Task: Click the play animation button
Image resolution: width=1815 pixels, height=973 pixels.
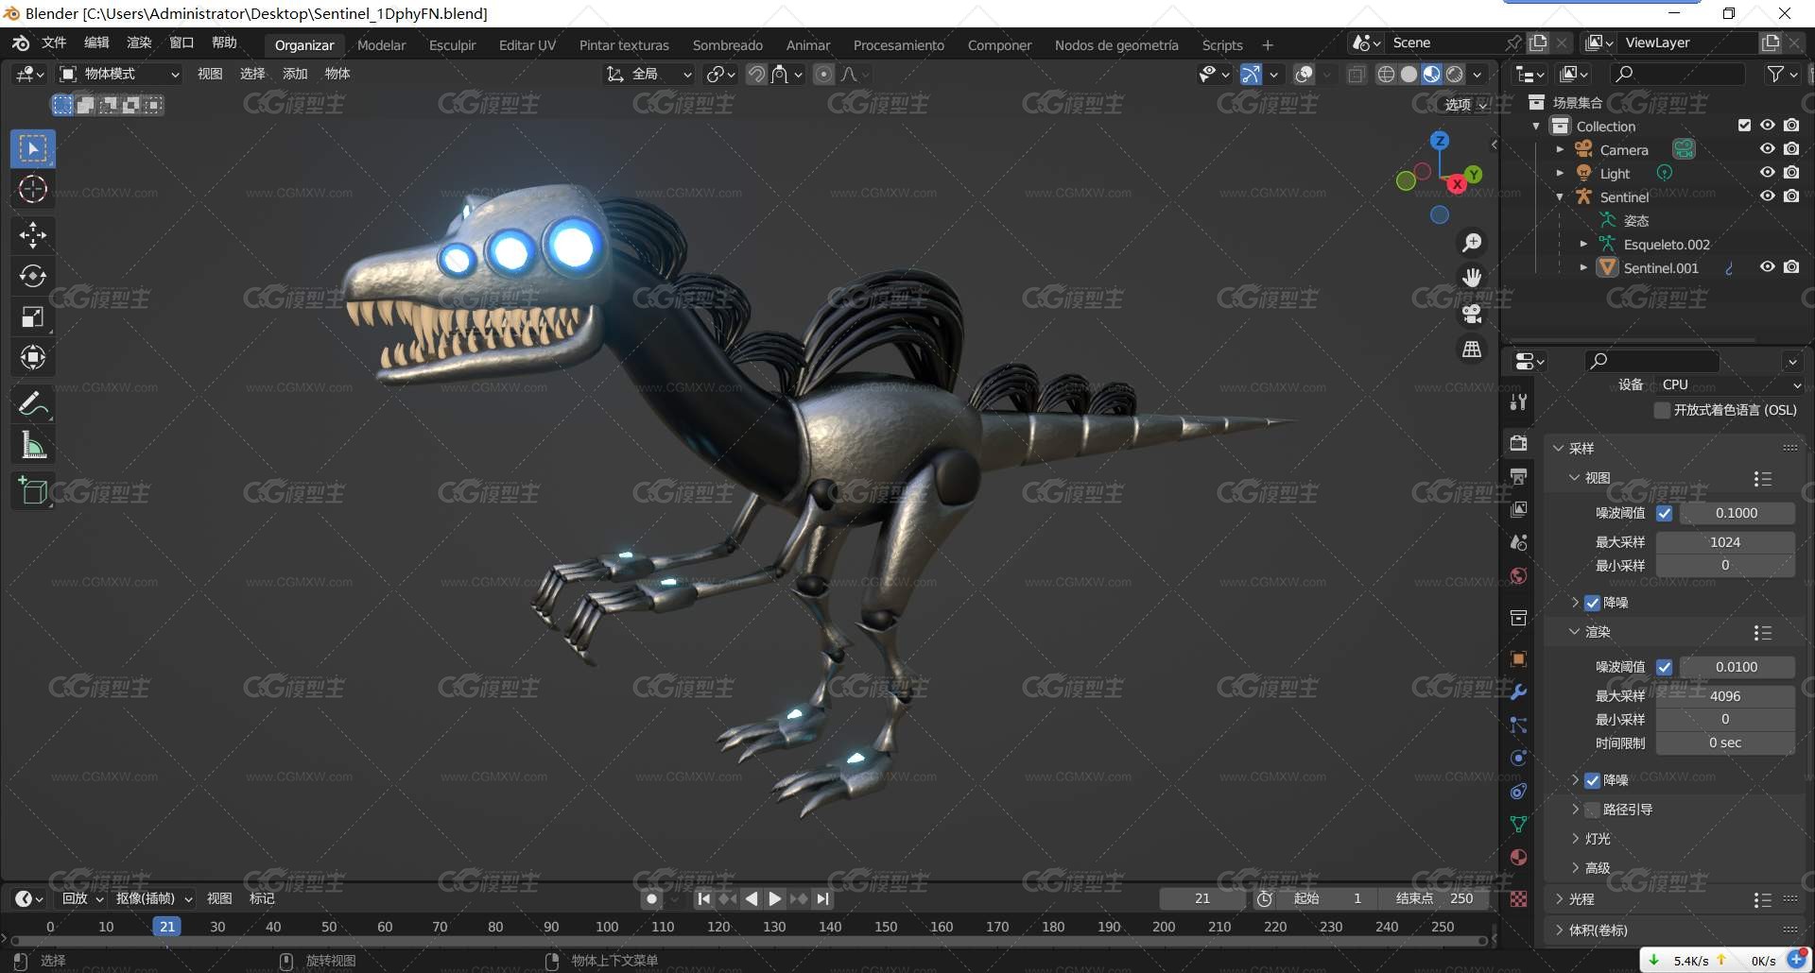Action: tap(775, 898)
